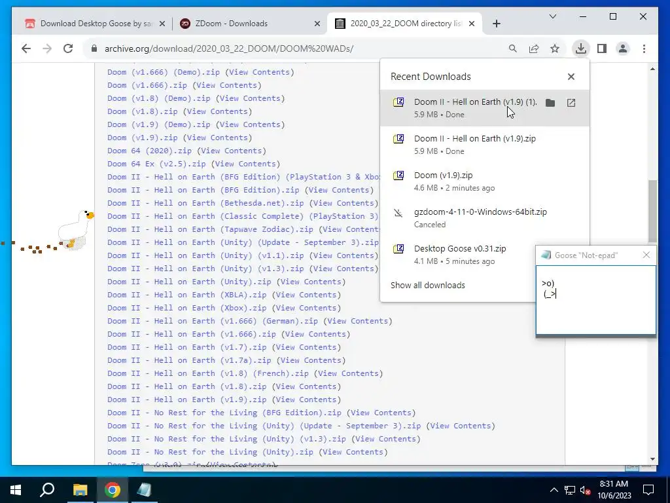Reload the archive.org page
Viewport: 670px width, 503px height.
click(x=68, y=48)
